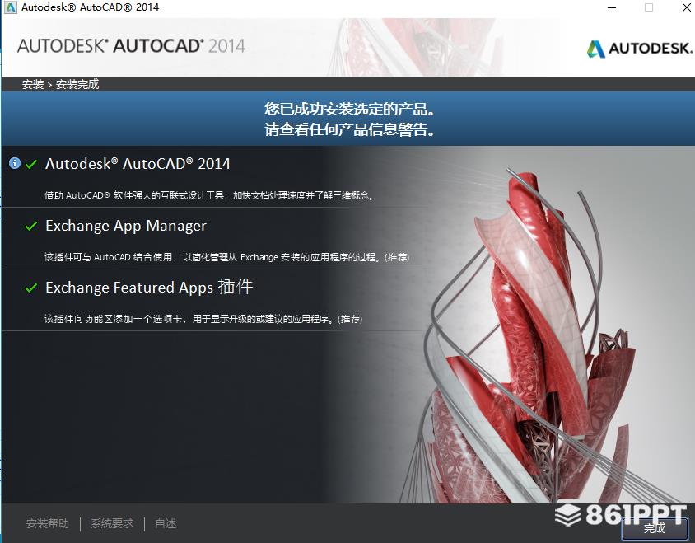This screenshot has height=543, width=695.
Task: Click the Featured Apps description mentioning 功能区
Action: 203,319
